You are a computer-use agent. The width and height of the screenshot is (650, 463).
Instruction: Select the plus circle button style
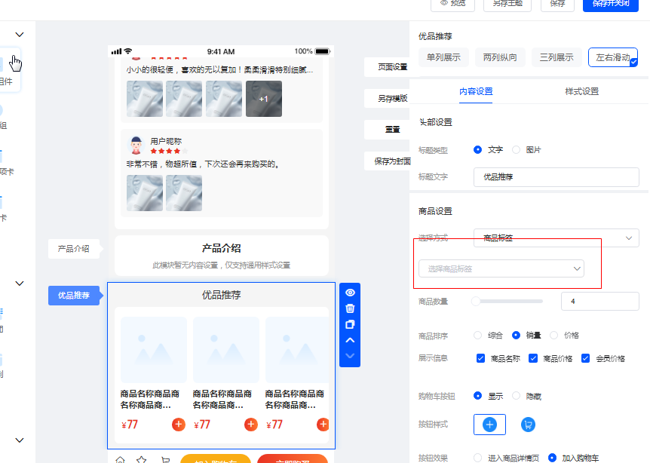pyautogui.click(x=489, y=425)
